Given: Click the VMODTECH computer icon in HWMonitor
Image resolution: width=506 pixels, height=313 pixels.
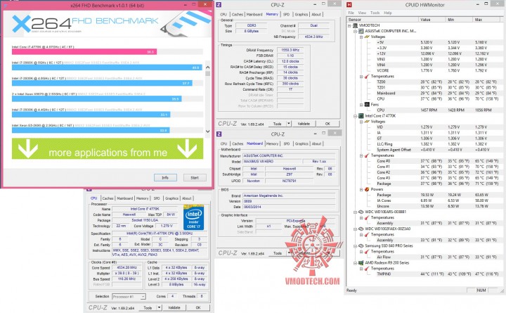Looking at the screenshot, I should (x=356, y=25).
